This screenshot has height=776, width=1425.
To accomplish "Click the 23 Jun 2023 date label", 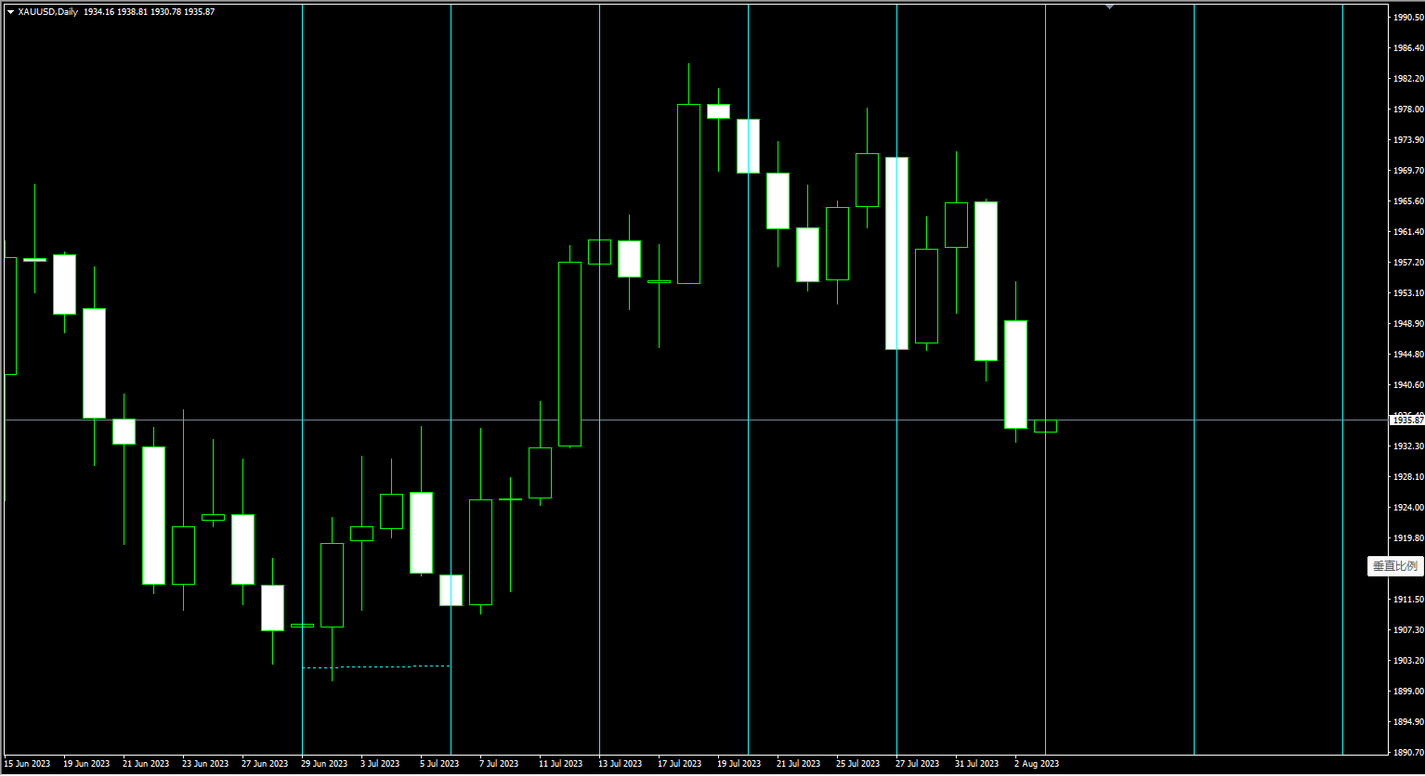I will (205, 764).
